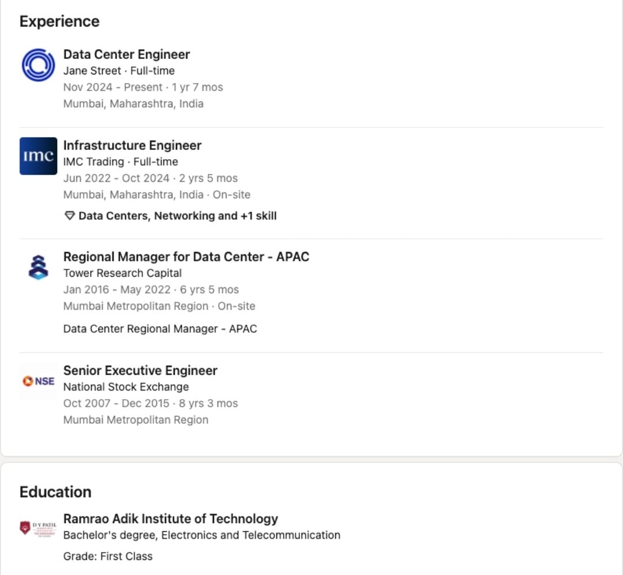The image size is (623, 575).
Task: Select Oct 2007 - Dec 2015 date range
Action: point(117,403)
